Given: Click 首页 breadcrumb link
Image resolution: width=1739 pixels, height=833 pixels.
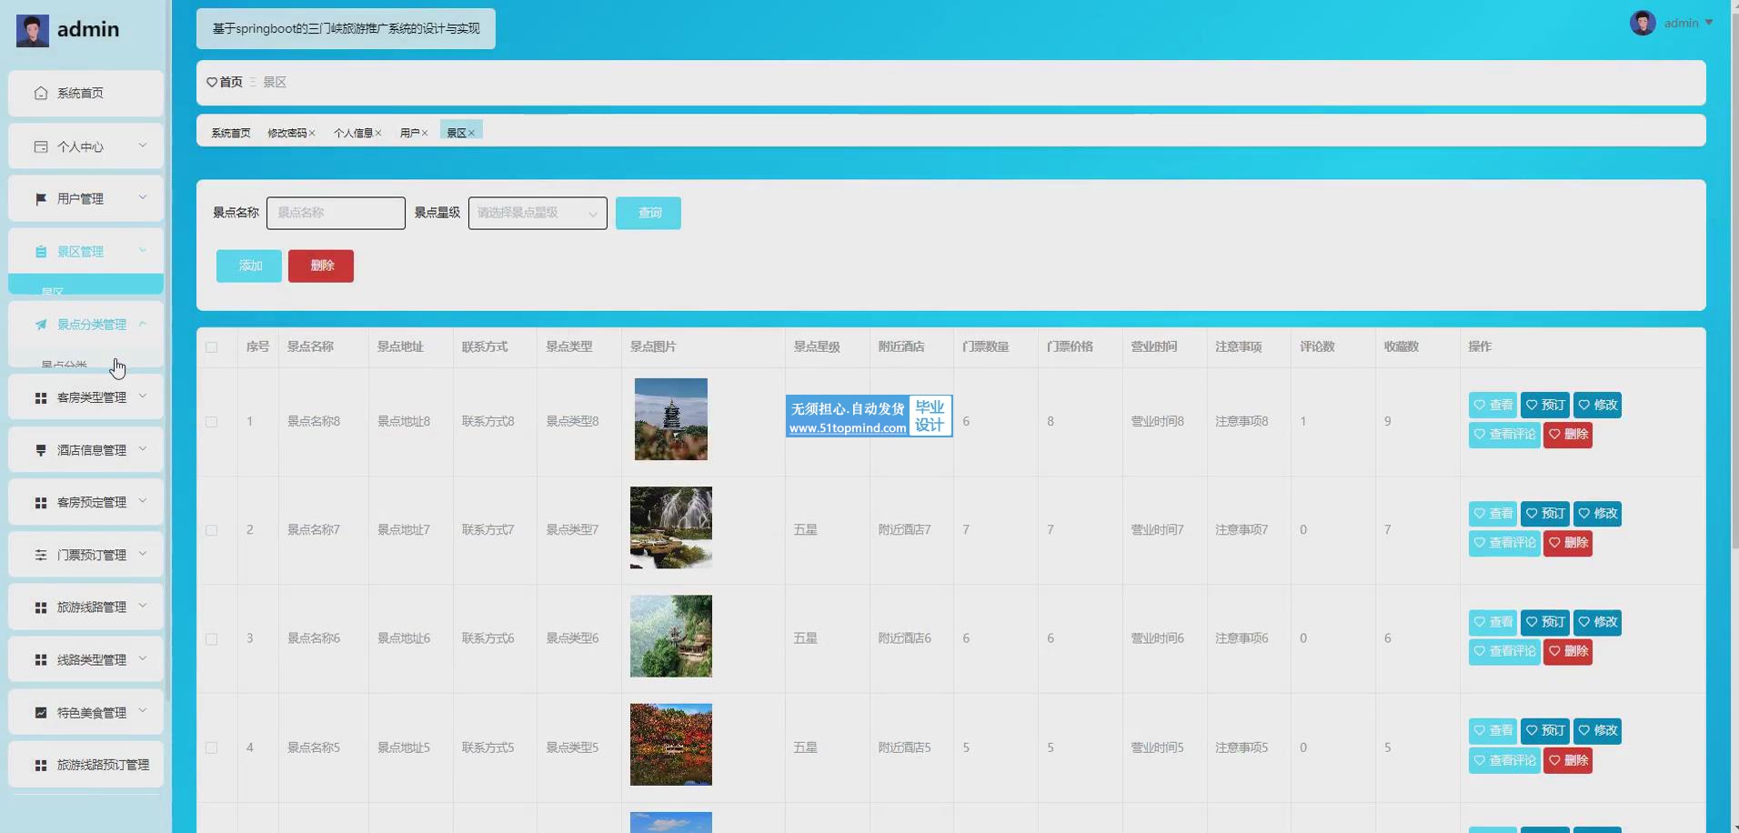Looking at the screenshot, I should (231, 82).
